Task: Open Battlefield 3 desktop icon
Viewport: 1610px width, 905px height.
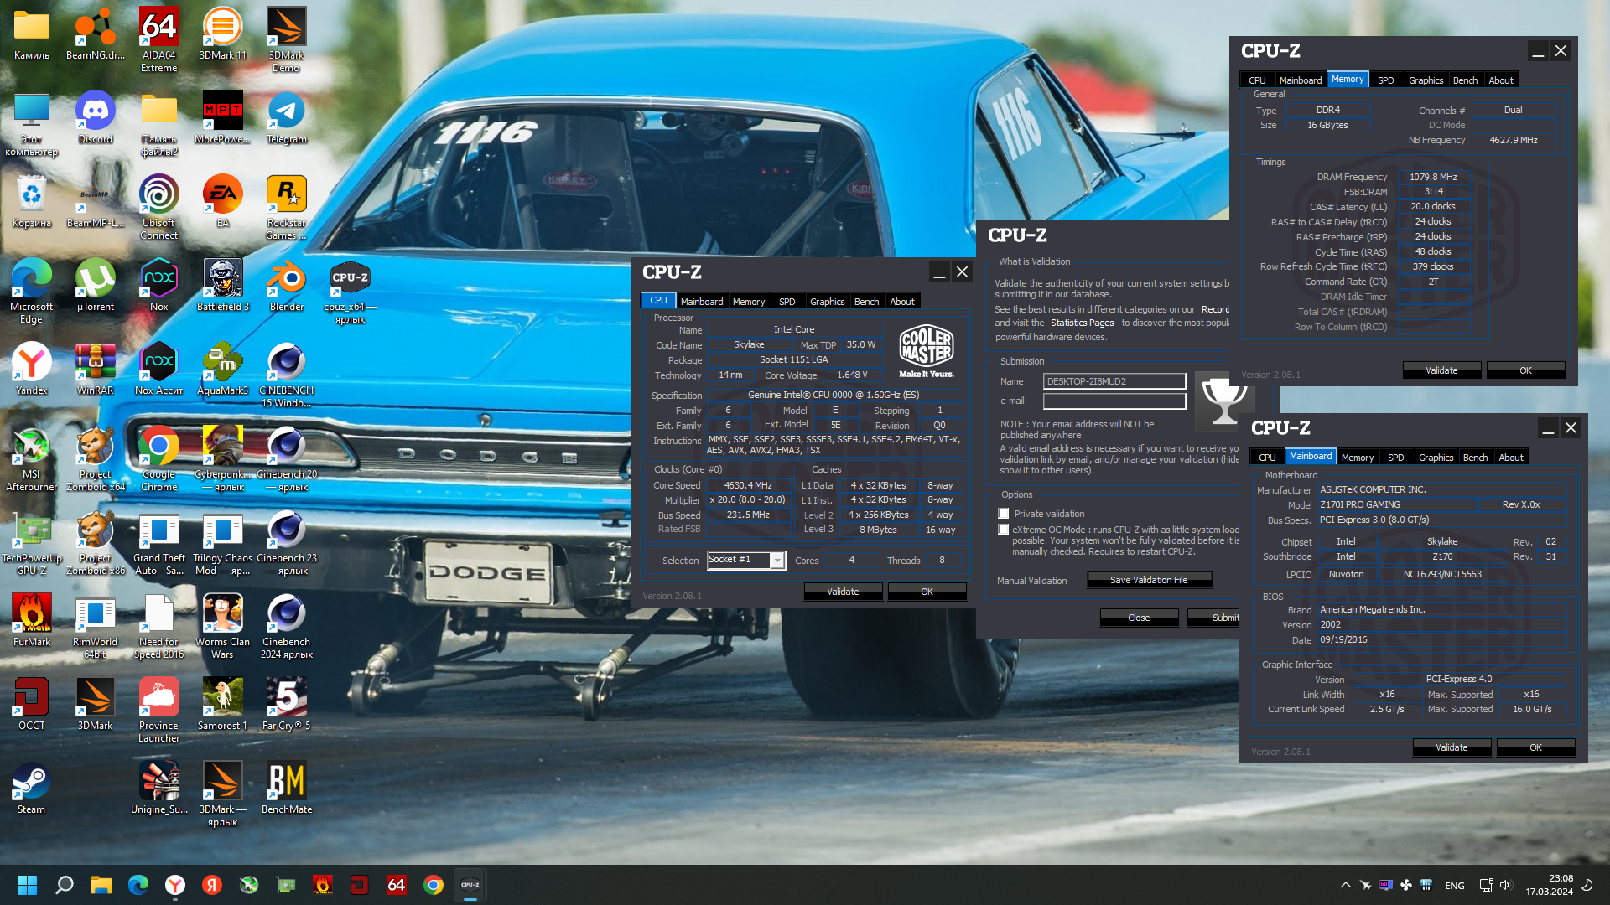Action: pos(222,285)
